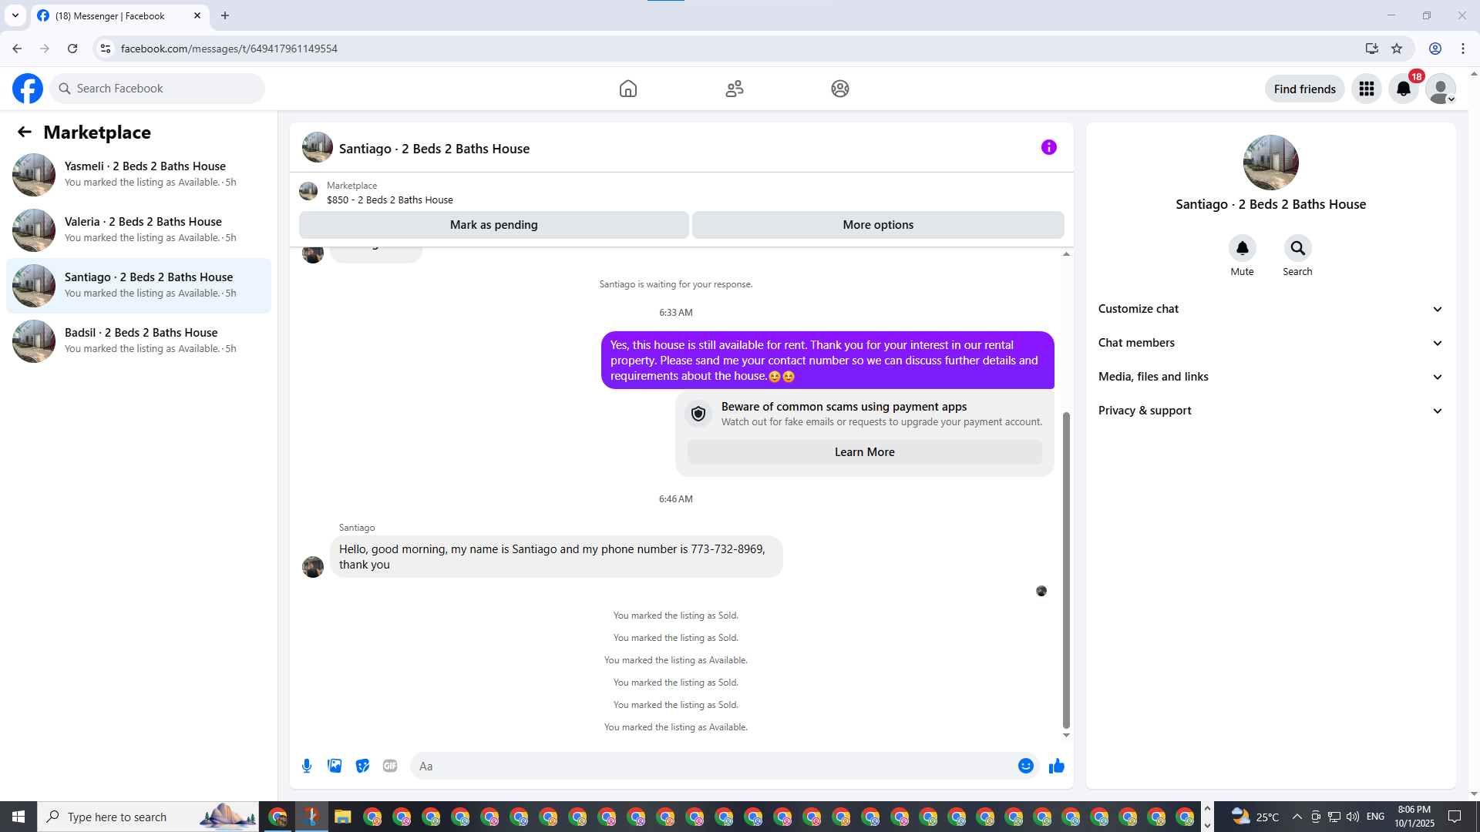Screen dimensions: 1480x832
Task: Click the chat scroll-down arrow
Action: pos(1066,735)
